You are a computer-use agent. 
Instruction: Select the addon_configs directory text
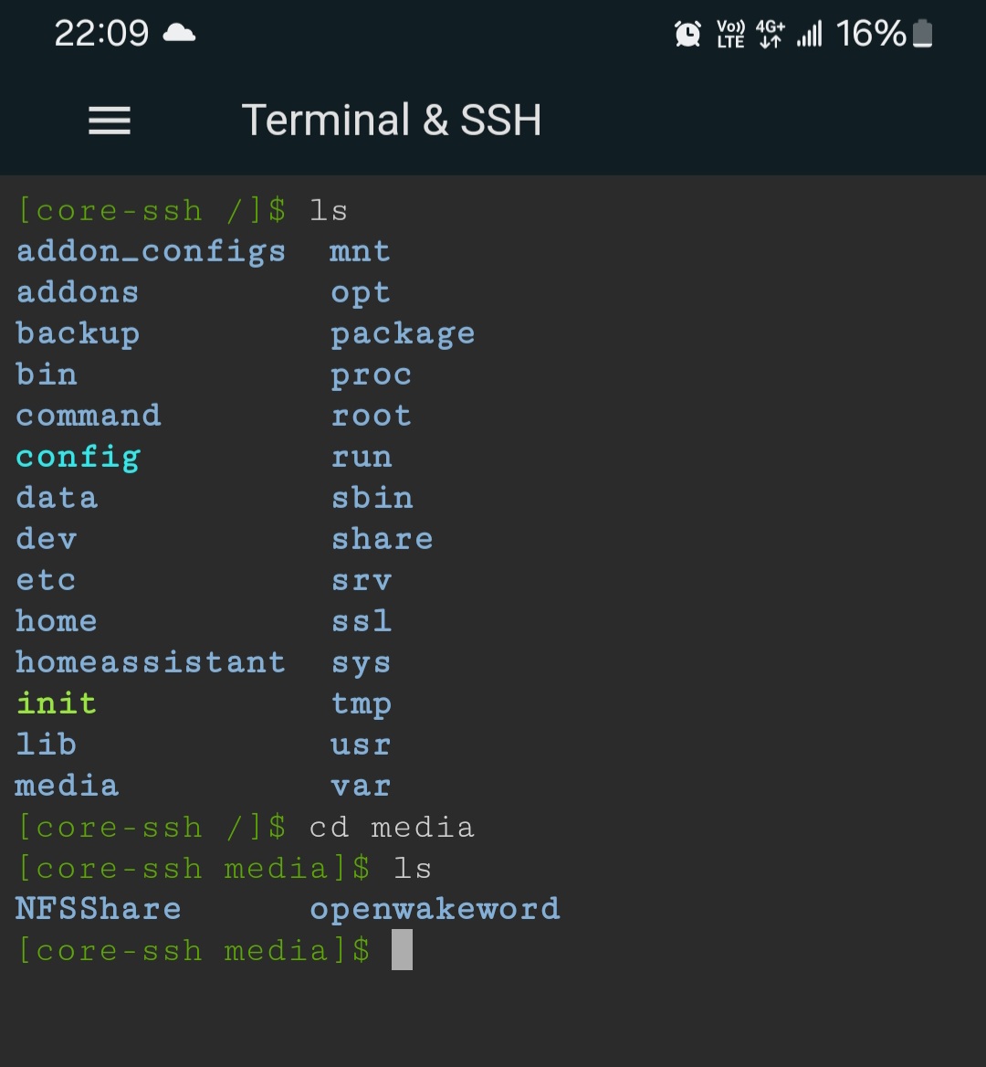pos(151,250)
